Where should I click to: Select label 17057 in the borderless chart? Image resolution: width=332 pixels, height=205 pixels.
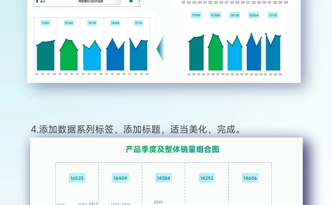196,15
